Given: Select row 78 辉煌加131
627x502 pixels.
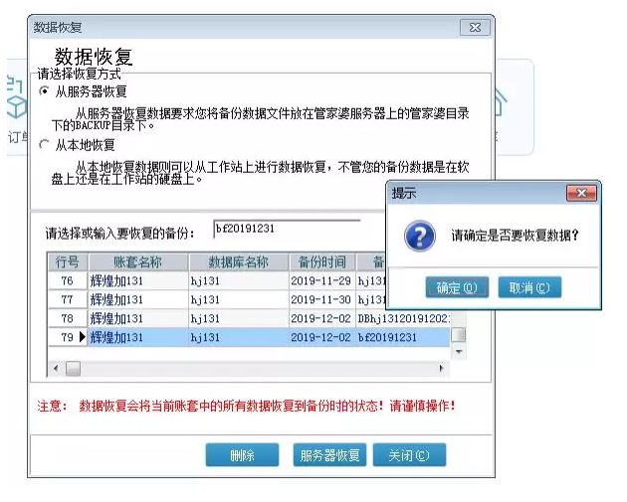Looking at the screenshot, I should click(x=249, y=318).
